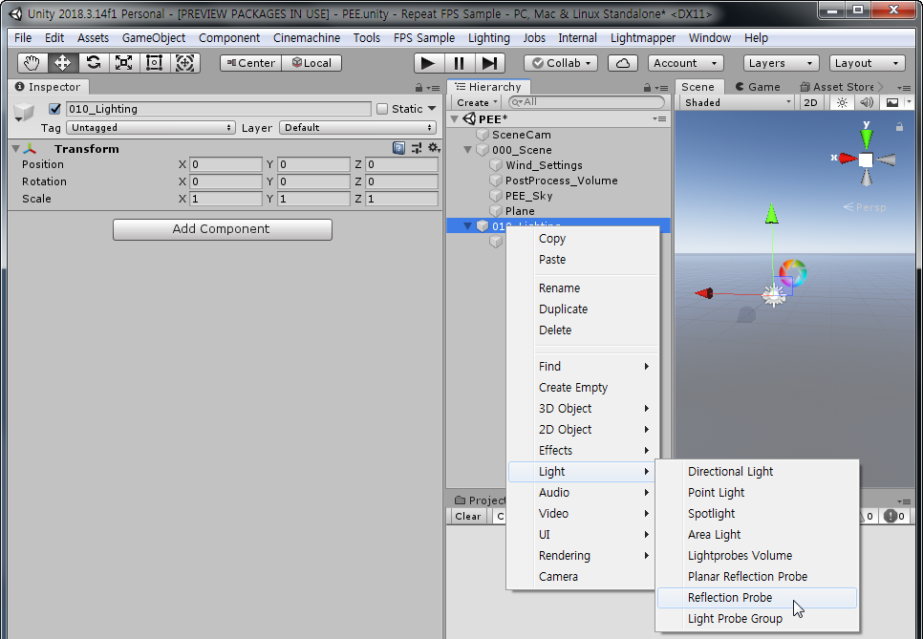The height and width of the screenshot is (639, 923).
Task: Select SceneCam in the Hierarchy
Action: point(522,135)
